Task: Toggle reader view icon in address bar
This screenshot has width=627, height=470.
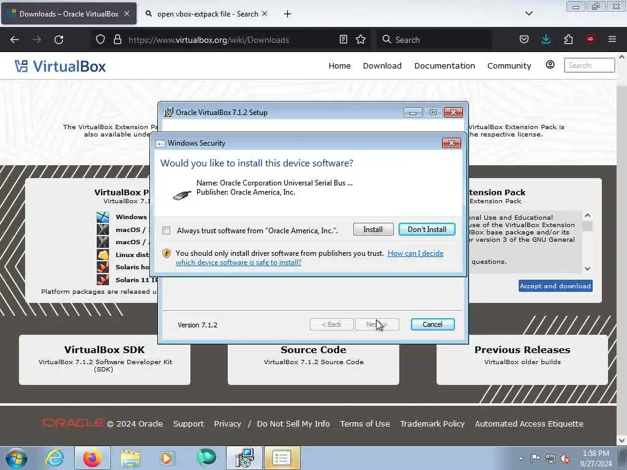Action: (x=343, y=40)
